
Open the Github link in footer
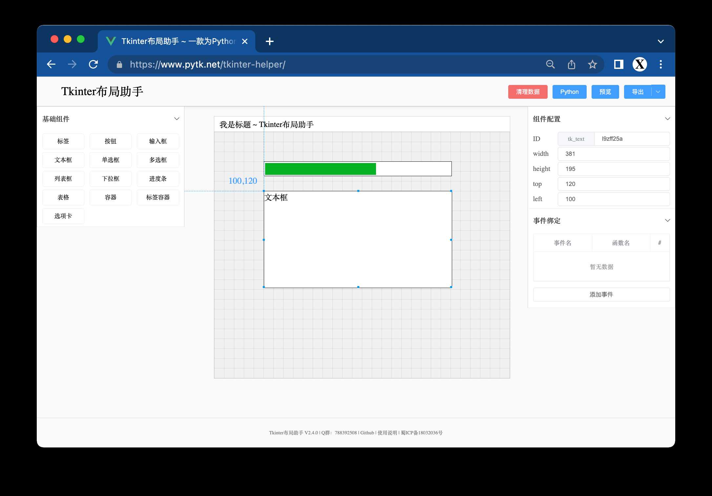point(367,433)
